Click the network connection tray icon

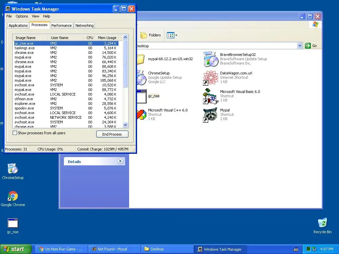point(315,249)
